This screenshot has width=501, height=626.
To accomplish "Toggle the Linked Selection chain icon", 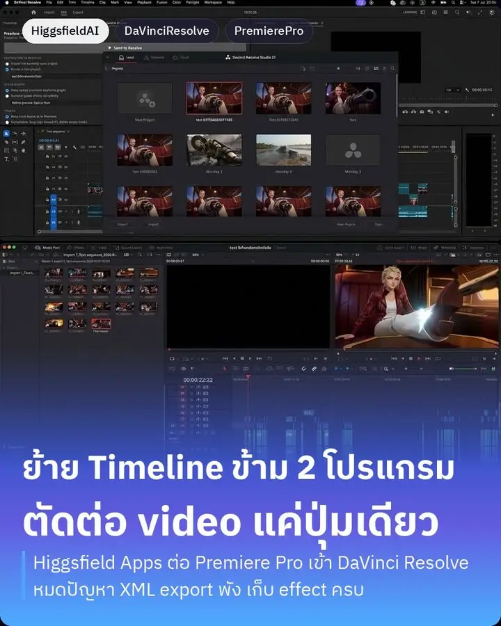I will (x=314, y=369).
